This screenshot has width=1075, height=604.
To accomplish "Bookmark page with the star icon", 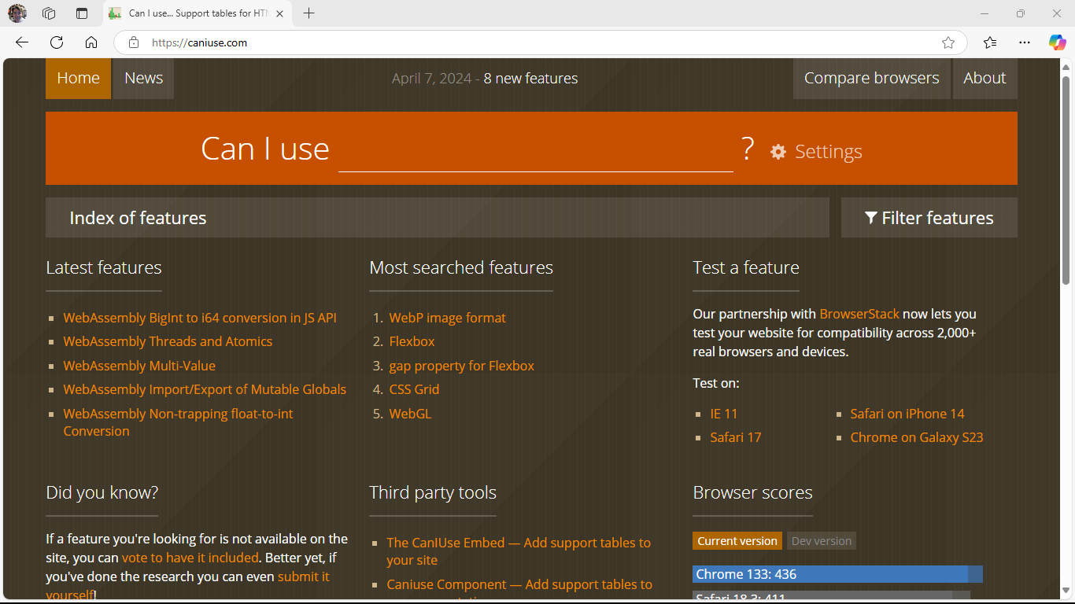I will (x=948, y=42).
